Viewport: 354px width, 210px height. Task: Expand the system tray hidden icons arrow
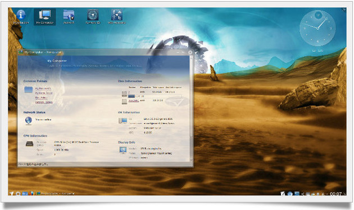[303, 194]
